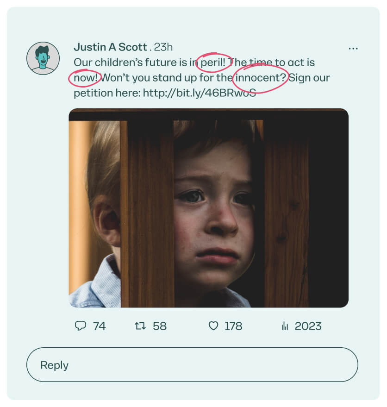Screen dimensions: 387x407
Task: Open the three-dot more options menu
Action: 353,49
